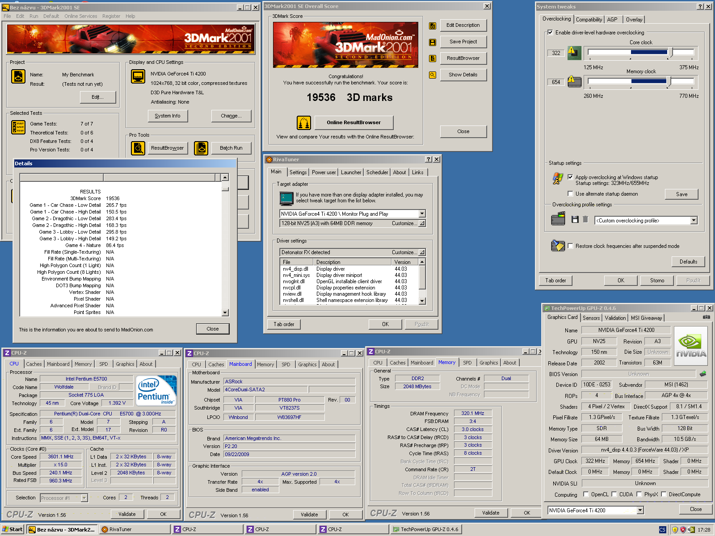This screenshot has width=715, height=536.
Task: Click the memory clock test chip icon
Action: click(574, 82)
